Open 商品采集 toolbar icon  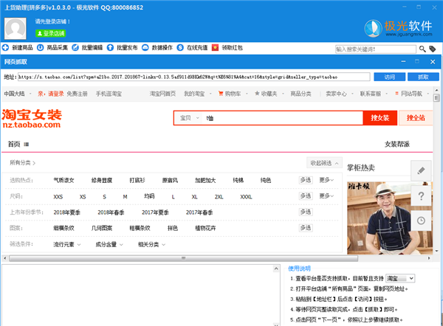pyautogui.click(x=41, y=48)
